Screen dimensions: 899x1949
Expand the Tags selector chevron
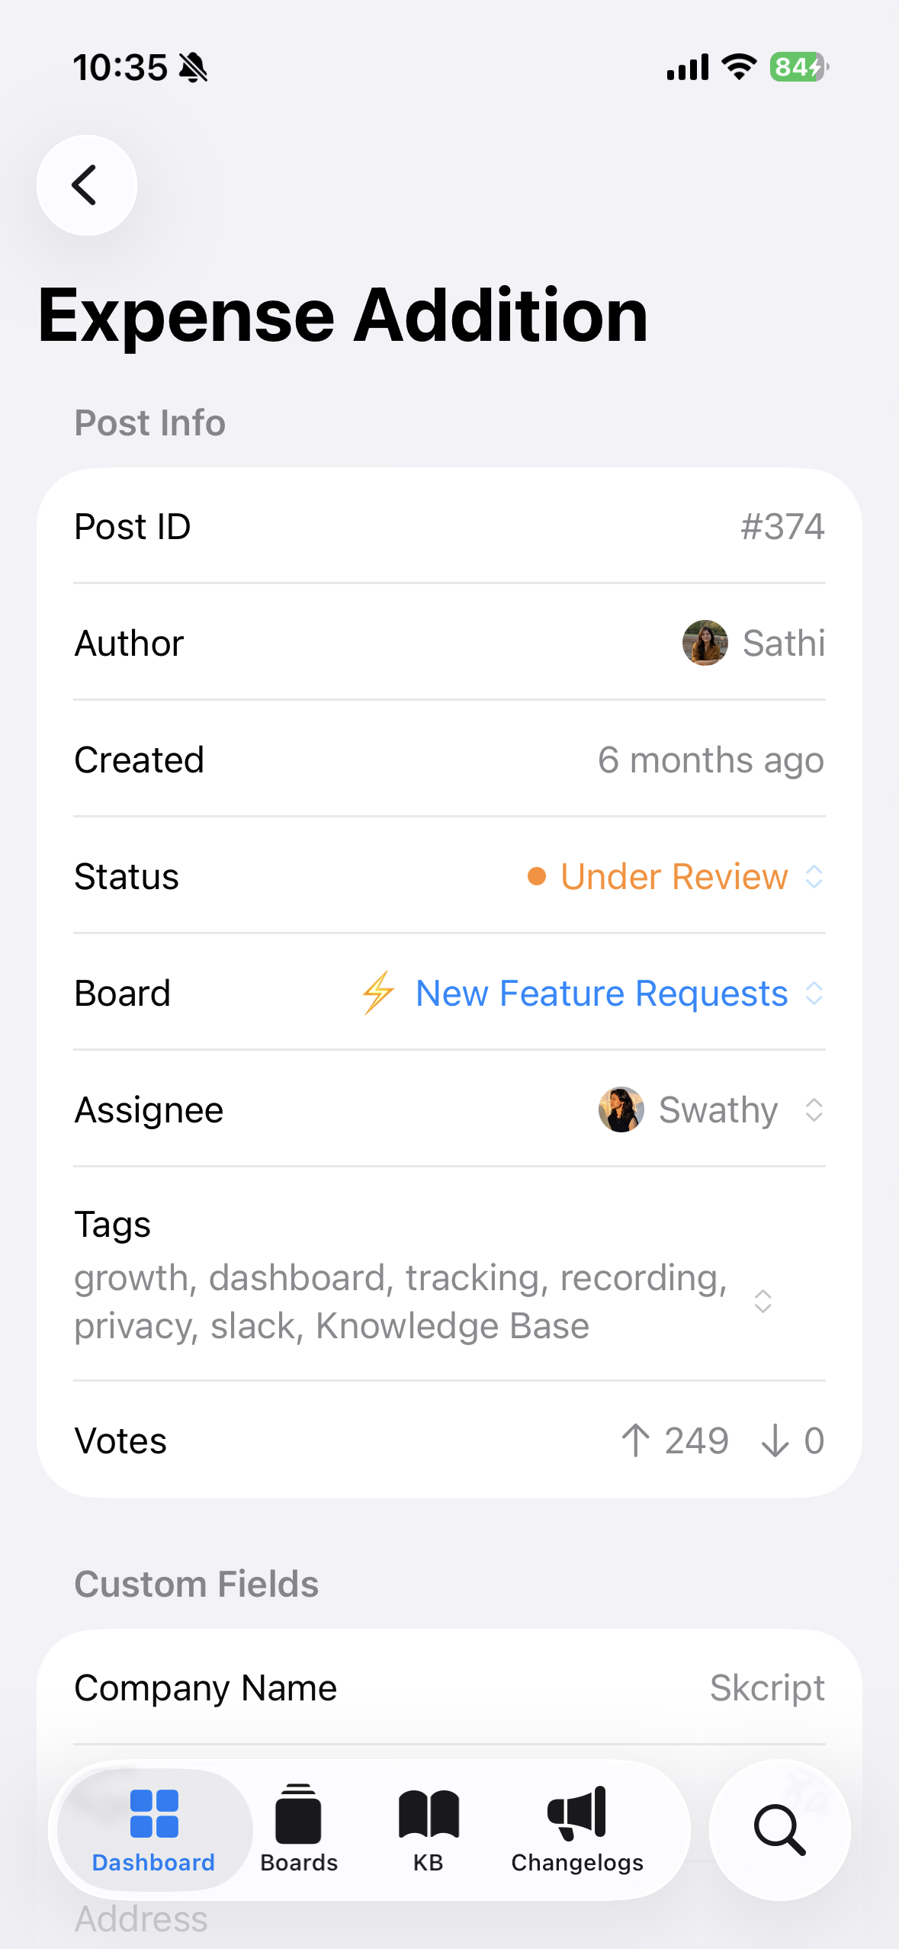click(763, 1302)
